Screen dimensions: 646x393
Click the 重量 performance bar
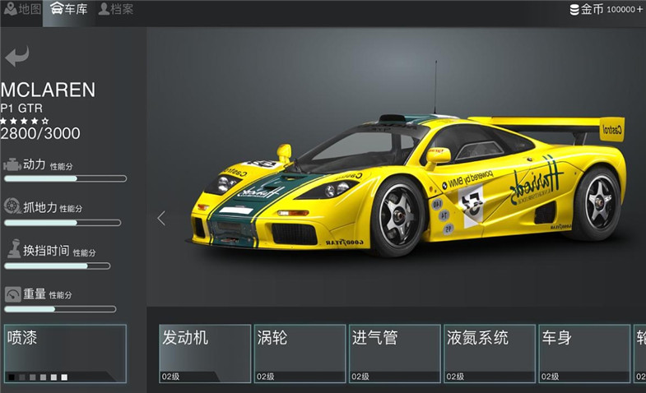60,309
